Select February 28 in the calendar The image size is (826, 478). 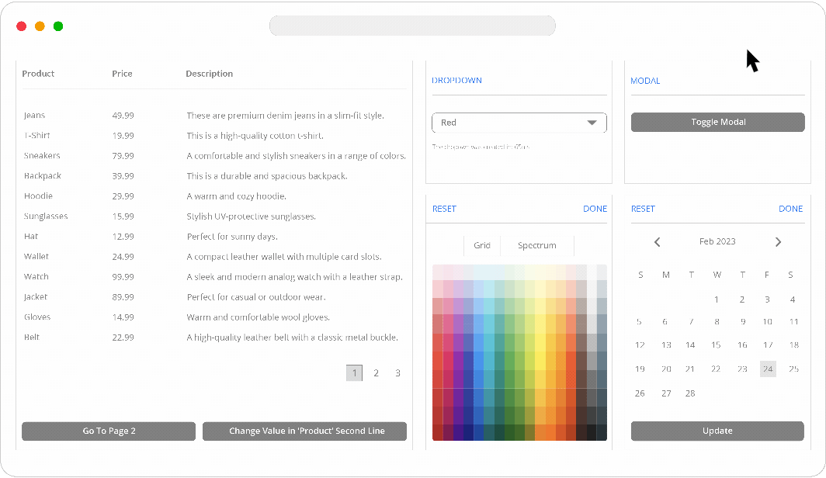click(690, 393)
